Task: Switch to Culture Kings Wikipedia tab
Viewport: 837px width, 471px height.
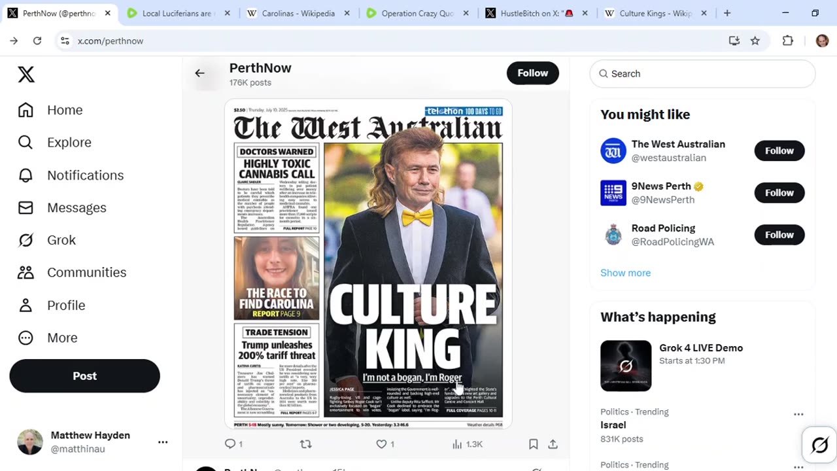Action: pyautogui.click(x=655, y=13)
